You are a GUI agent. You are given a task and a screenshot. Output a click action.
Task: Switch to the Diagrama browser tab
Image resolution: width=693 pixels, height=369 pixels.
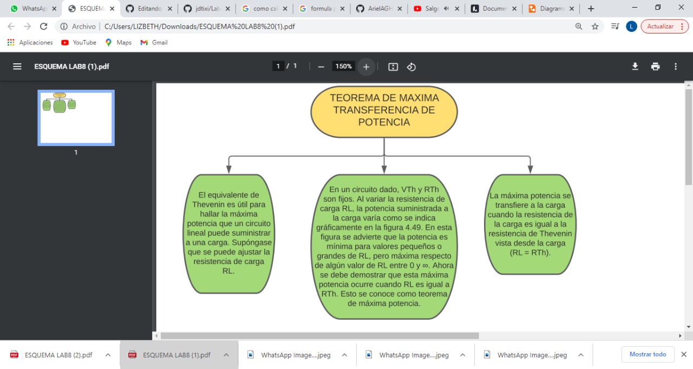pyautogui.click(x=548, y=8)
